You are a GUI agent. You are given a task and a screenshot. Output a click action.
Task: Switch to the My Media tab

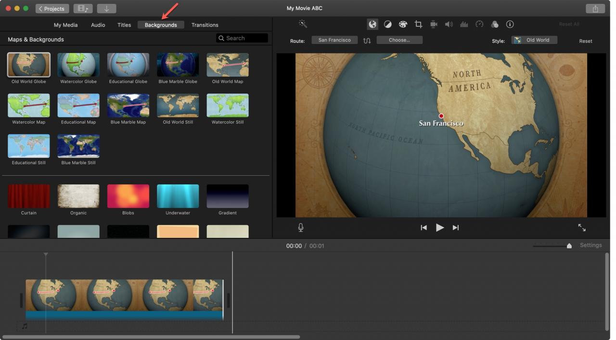point(65,25)
